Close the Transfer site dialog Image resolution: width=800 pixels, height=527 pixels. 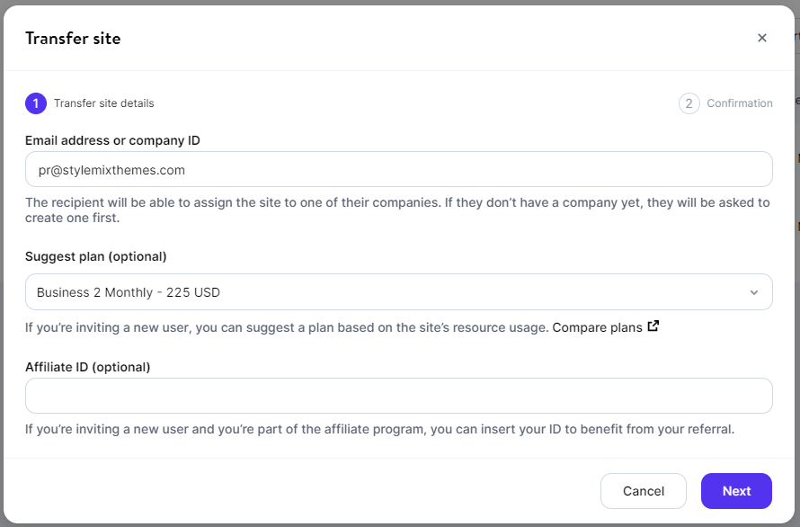[761, 38]
